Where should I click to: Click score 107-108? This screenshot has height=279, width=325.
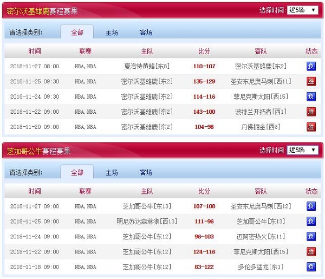point(204,206)
